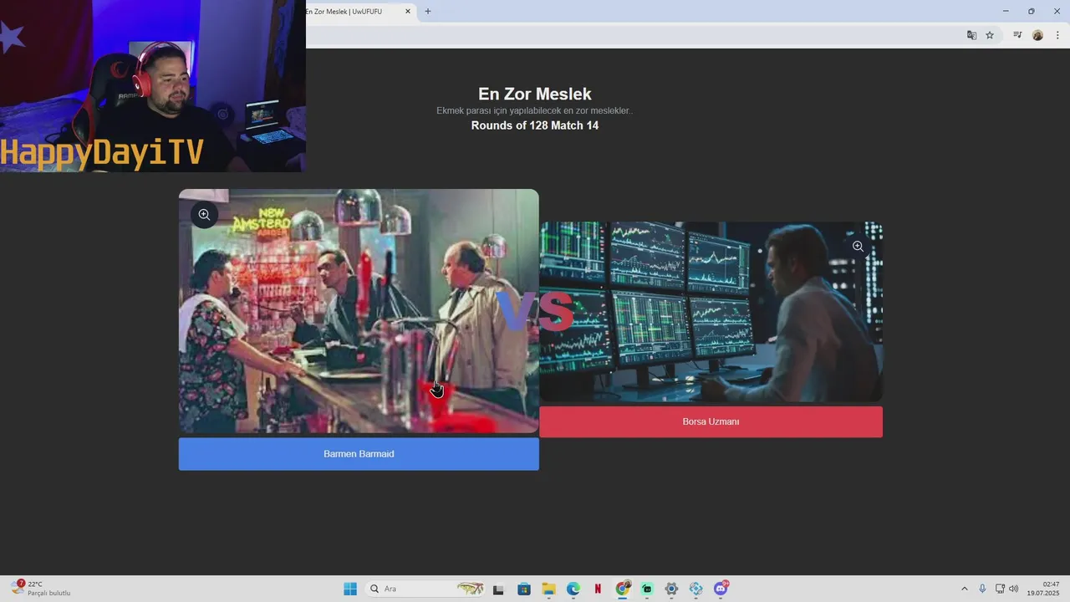
Task: Open the Chrome three-dot menu
Action: tap(1057, 35)
